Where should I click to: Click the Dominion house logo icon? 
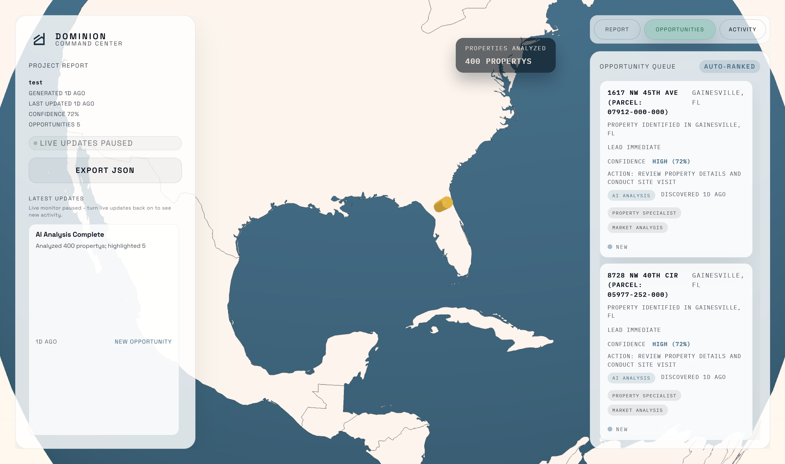(x=39, y=40)
